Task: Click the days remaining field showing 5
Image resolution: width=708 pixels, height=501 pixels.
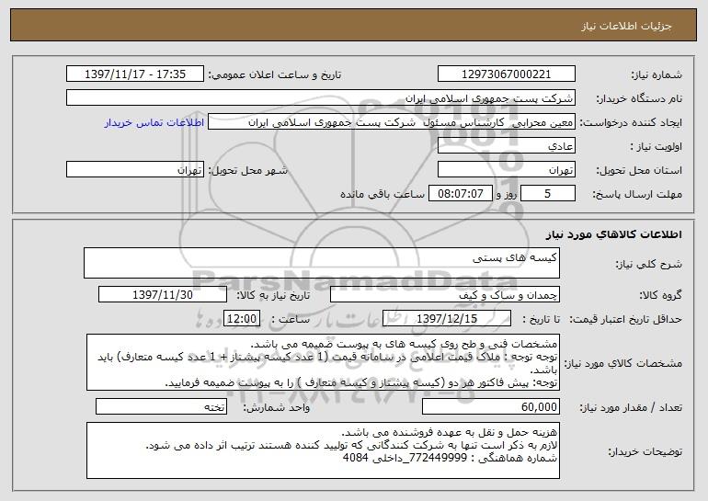Action: (548, 194)
